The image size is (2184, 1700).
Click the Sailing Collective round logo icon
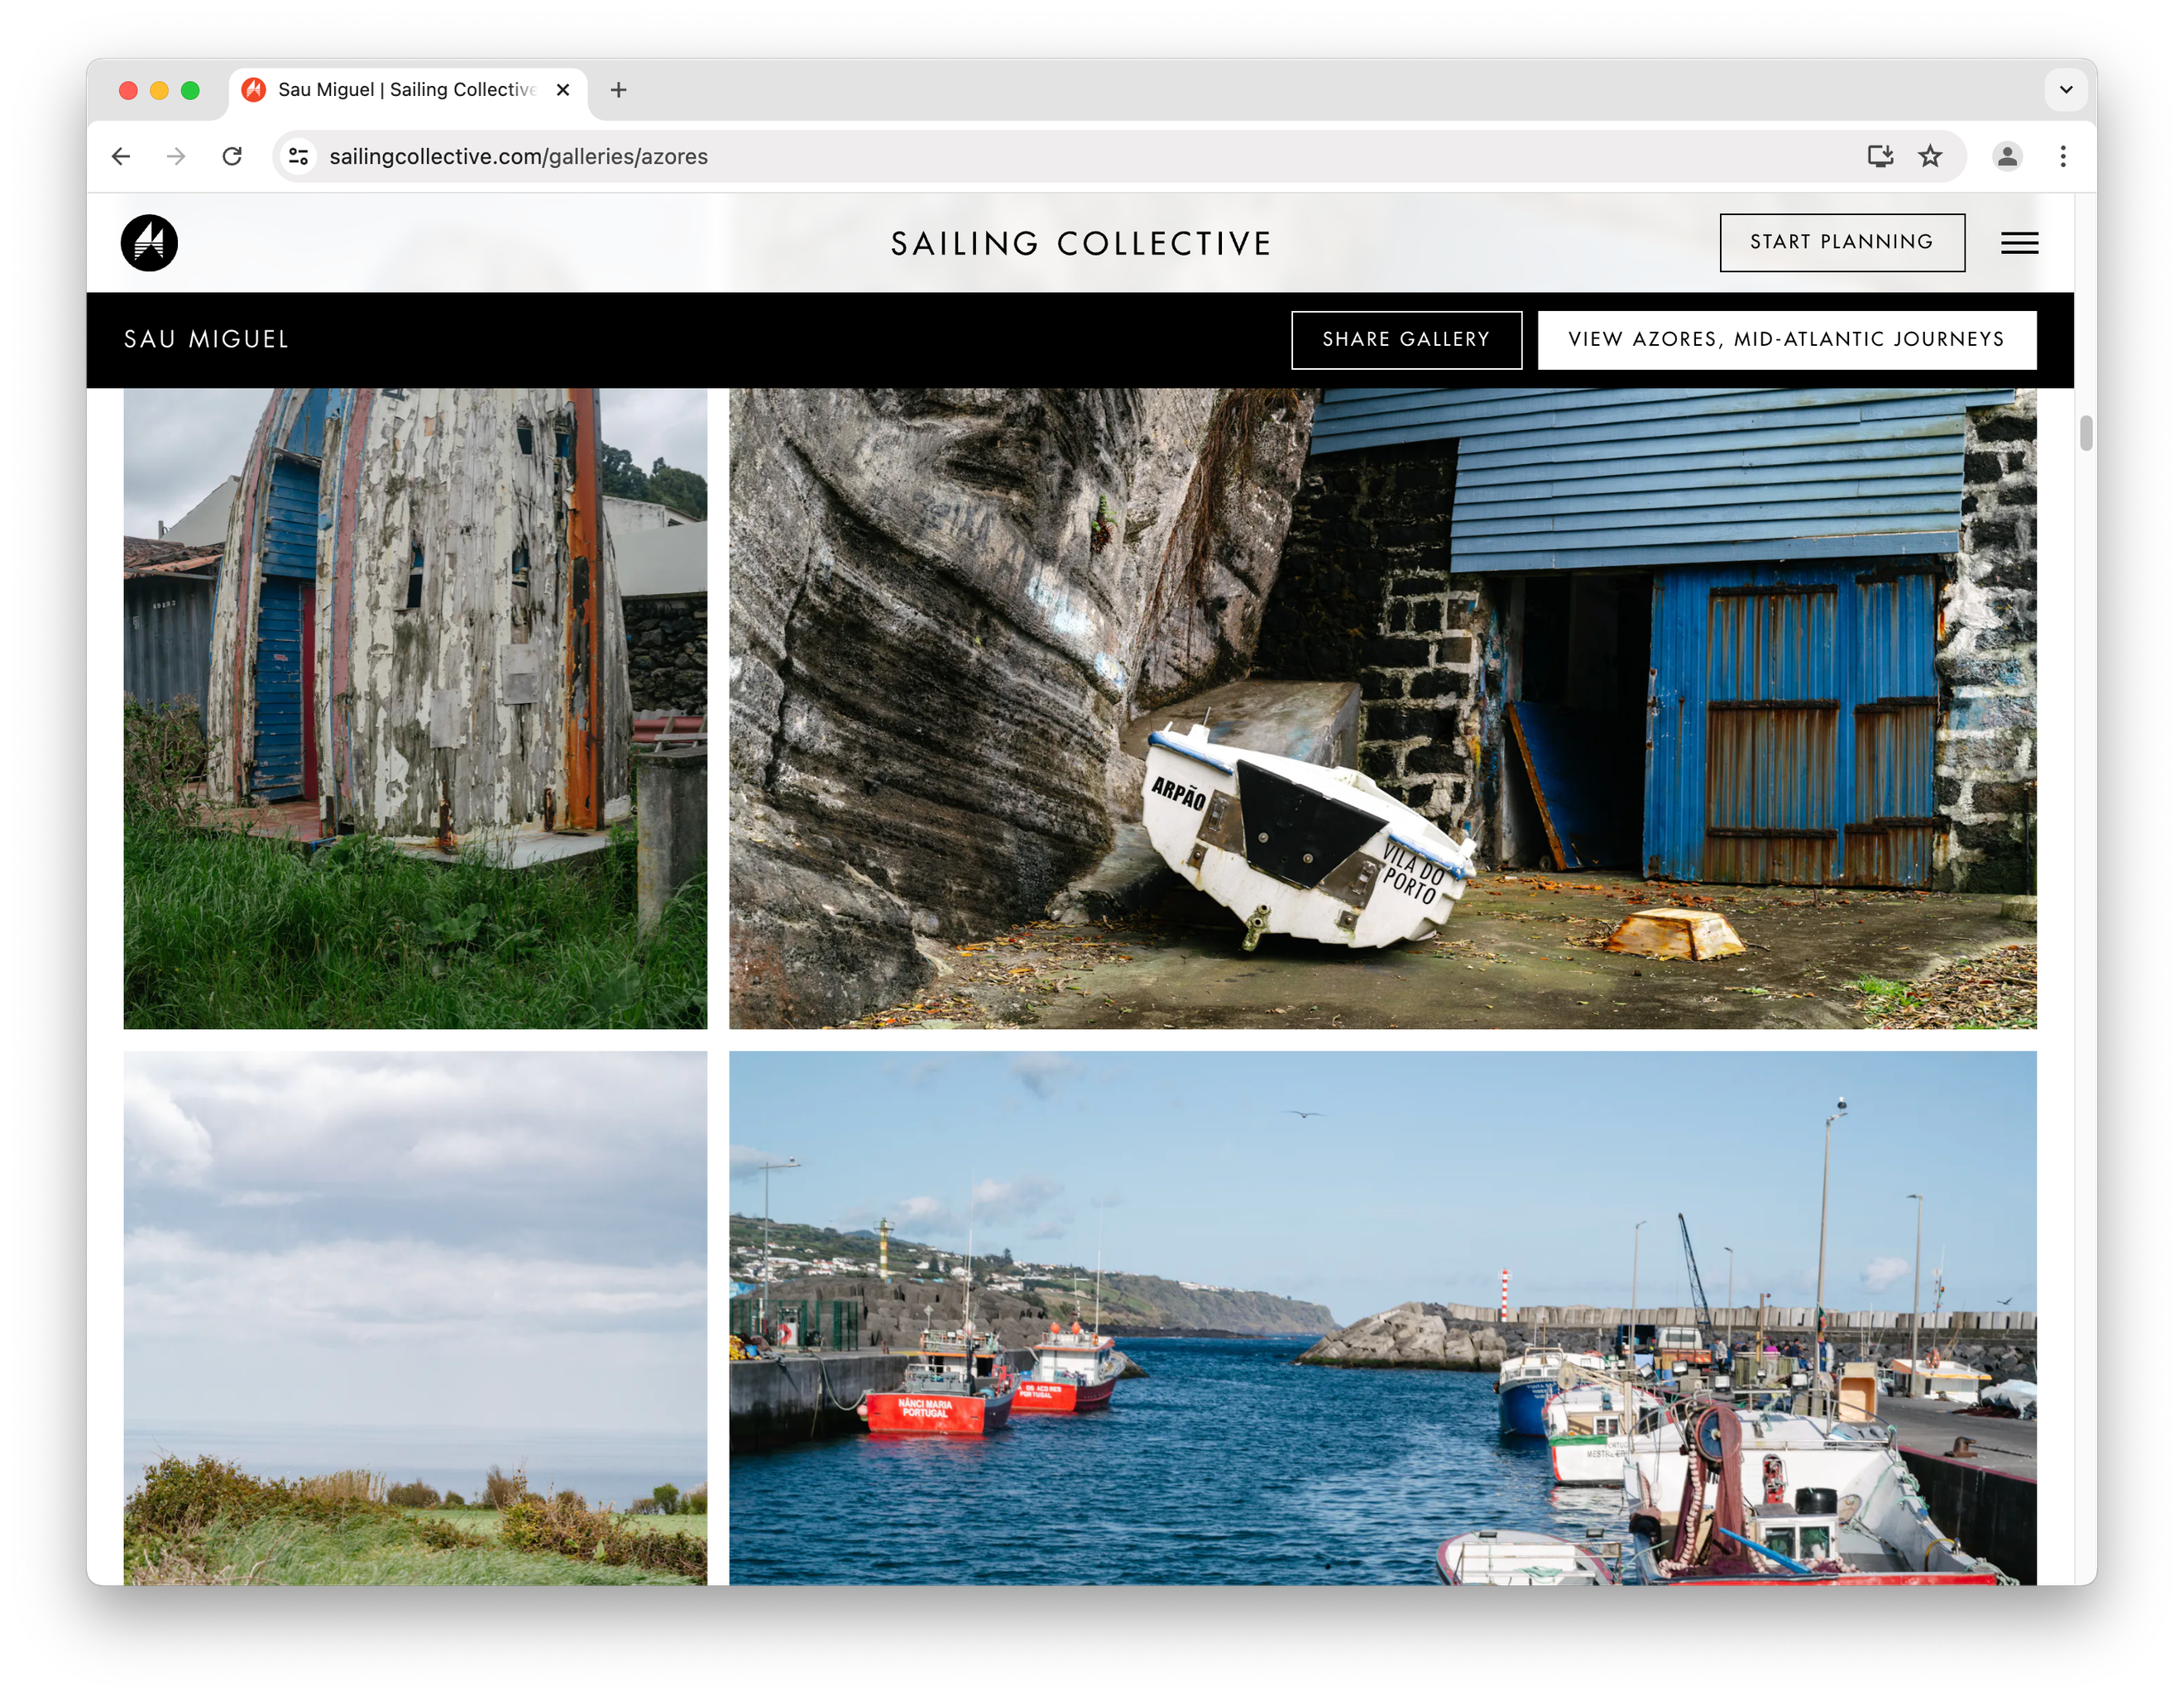pyautogui.click(x=149, y=243)
